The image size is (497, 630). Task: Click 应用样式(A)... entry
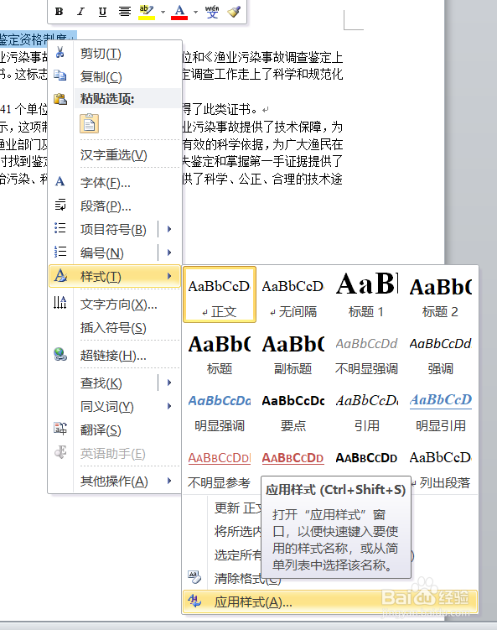(330, 601)
